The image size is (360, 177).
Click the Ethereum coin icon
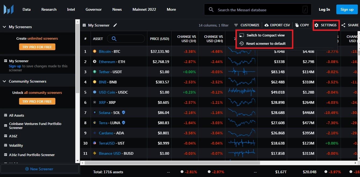tap(95, 62)
